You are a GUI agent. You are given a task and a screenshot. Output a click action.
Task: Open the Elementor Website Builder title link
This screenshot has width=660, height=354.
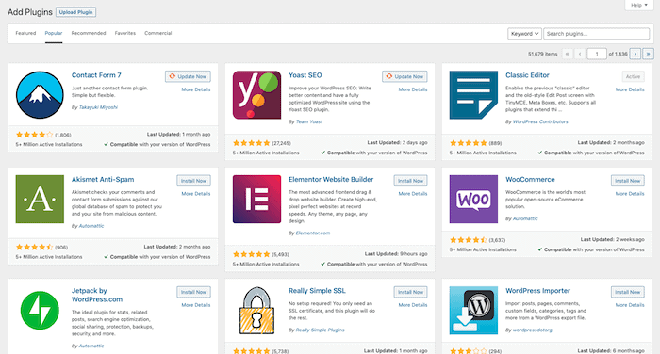pos(331,180)
